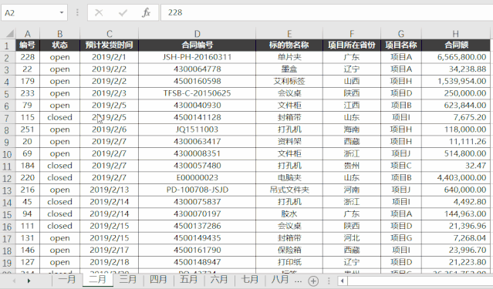The width and height of the screenshot is (493, 289).
Task: Select column E header
Action: [289, 34]
